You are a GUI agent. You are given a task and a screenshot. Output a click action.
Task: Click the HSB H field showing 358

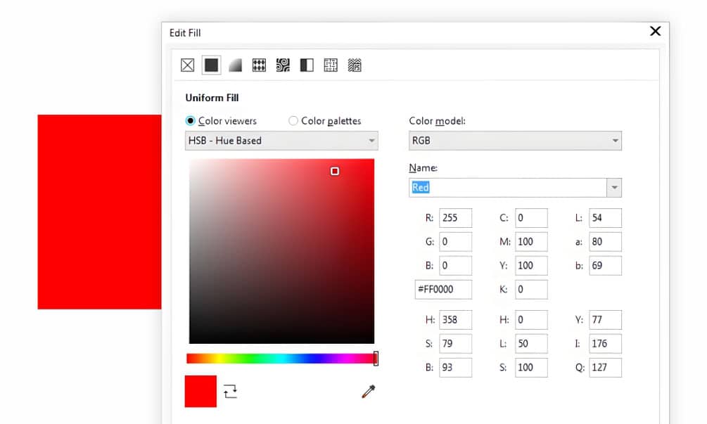coord(455,319)
